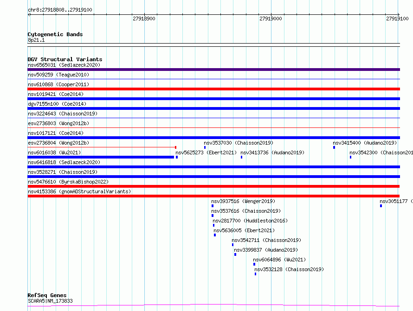
Task: Click the nsv3413736 (Audano2019) small marker
Action: pyautogui.click(x=241, y=157)
